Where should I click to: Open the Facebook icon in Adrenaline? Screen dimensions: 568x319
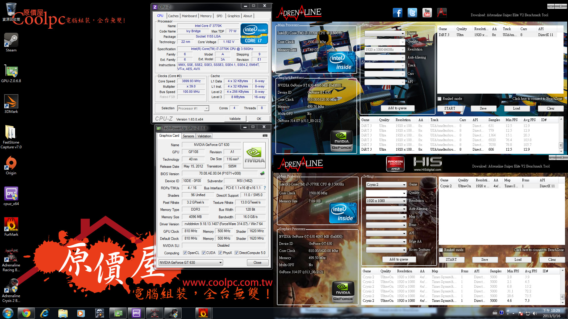tap(398, 13)
